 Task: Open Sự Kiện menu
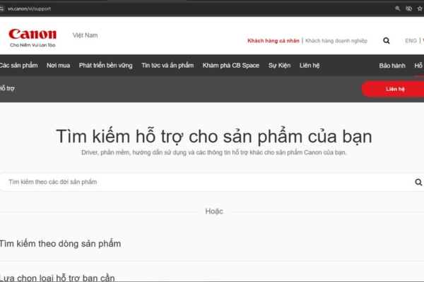[279, 66]
